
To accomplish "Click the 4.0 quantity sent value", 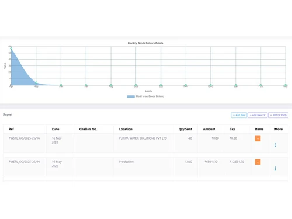I will (x=190, y=138).
